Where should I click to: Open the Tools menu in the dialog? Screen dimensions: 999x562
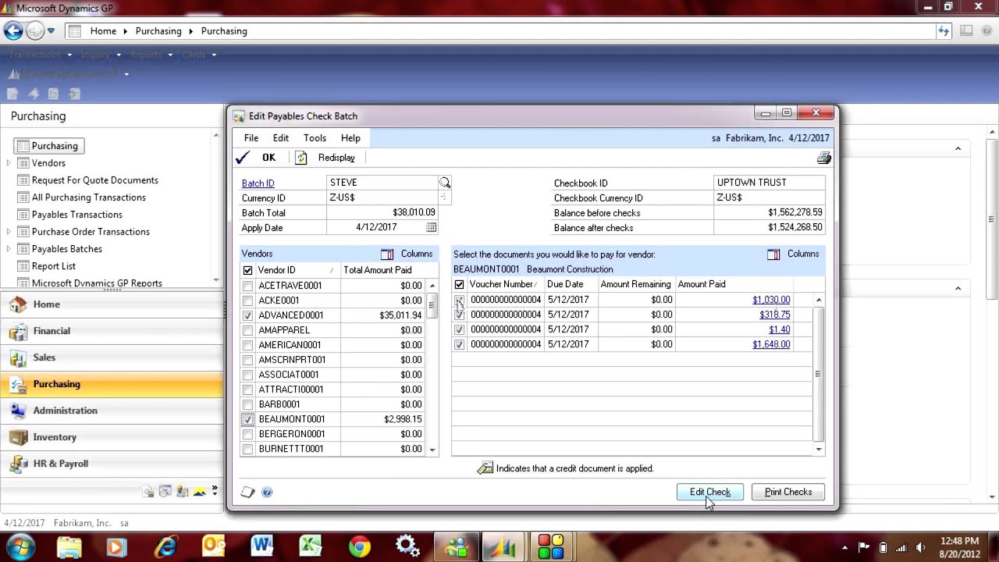tap(315, 138)
